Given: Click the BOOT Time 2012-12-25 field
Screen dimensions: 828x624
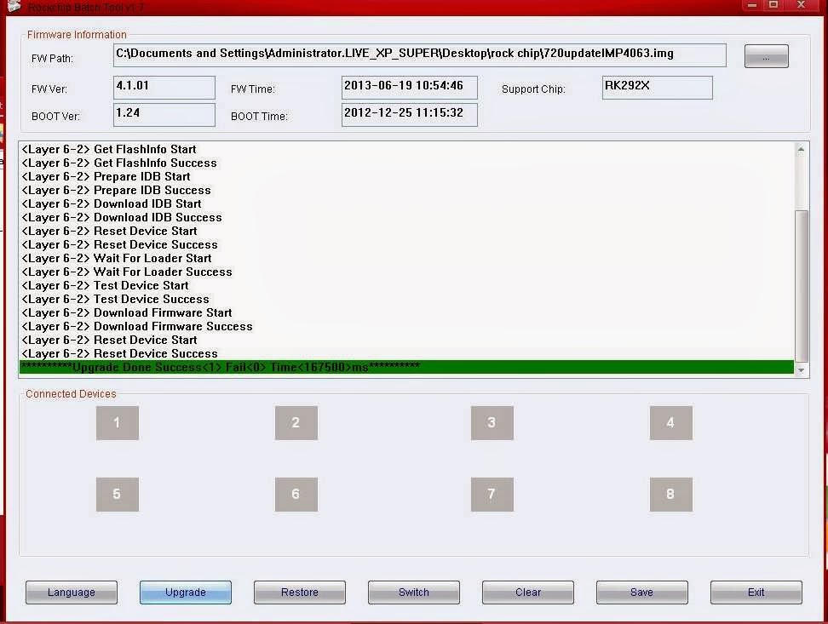Looking at the screenshot, I should click(409, 115).
